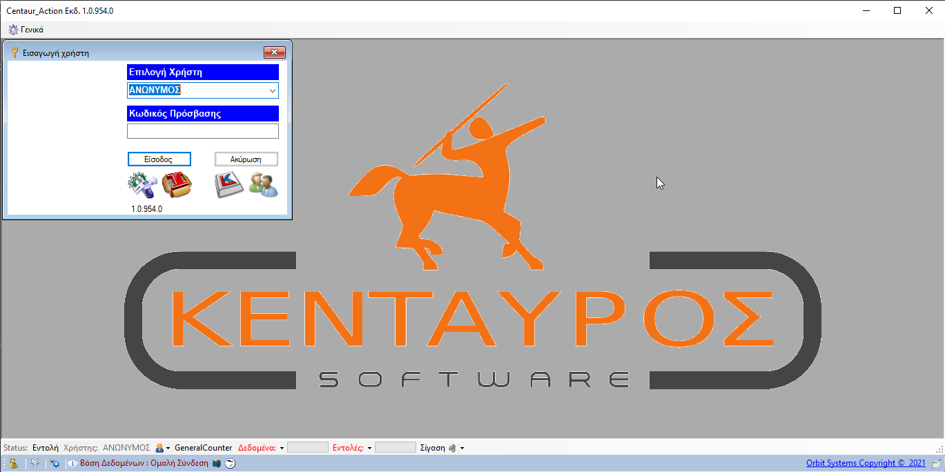Open user management via the two-people icon
This screenshot has height=472, width=945.
pos(263,184)
